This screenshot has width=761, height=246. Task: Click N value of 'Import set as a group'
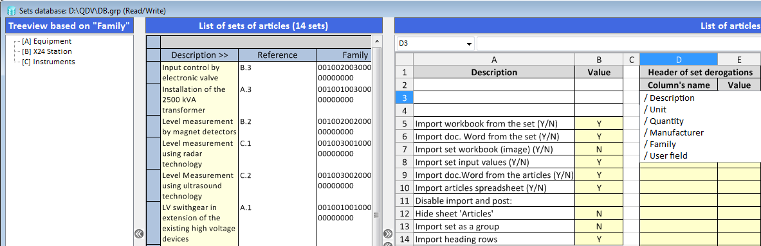pos(599,226)
